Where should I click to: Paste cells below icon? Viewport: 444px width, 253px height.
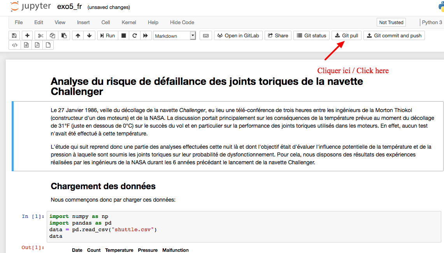64,35
